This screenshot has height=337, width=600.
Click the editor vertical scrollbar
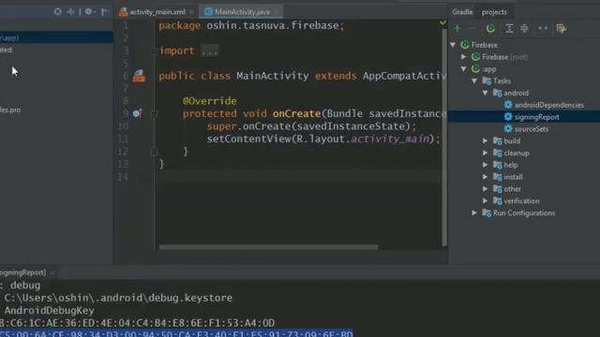[x=444, y=138]
